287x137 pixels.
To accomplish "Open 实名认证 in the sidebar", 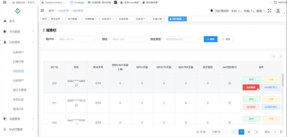I will 18,99.
